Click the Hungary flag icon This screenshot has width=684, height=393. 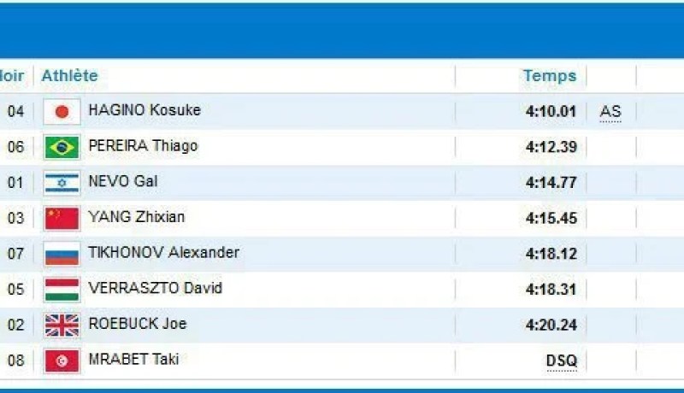pyautogui.click(x=62, y=290)
